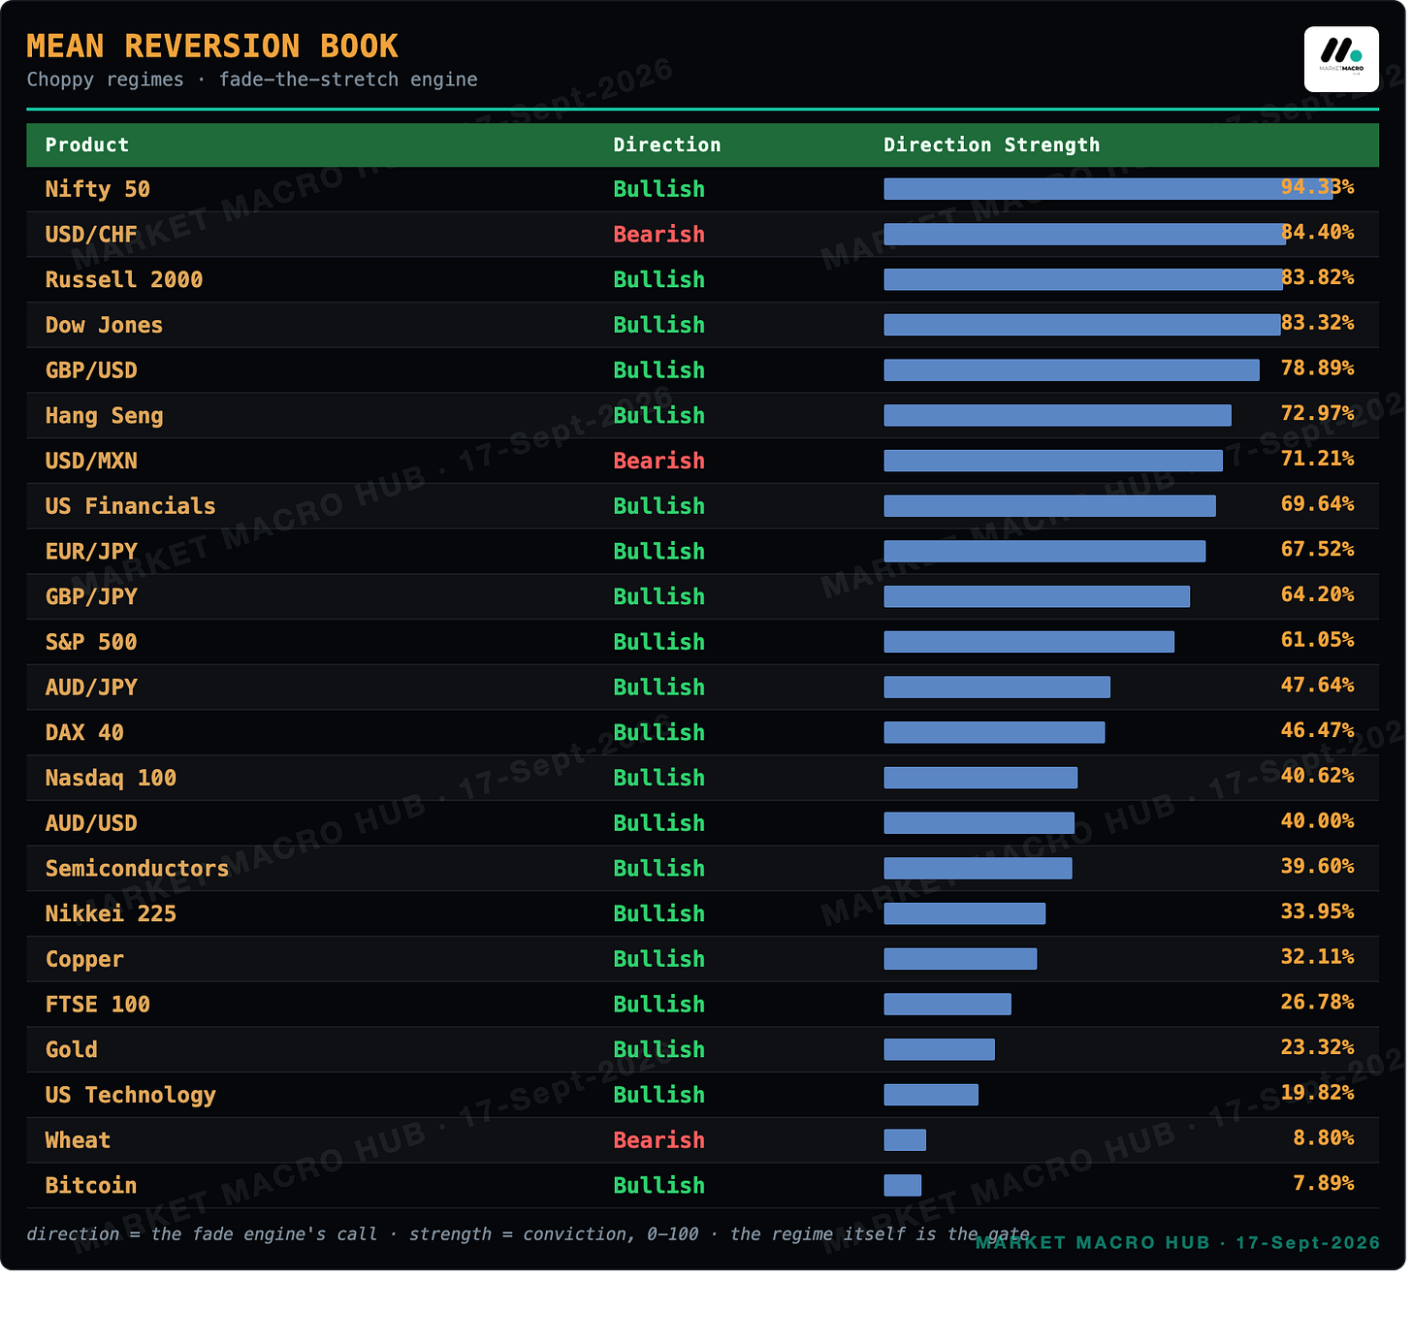The width and height of the screenshot is (1412, 1343).
Task: Click the Bearish label for USD/CHF
Action: [x=659, y=235]
